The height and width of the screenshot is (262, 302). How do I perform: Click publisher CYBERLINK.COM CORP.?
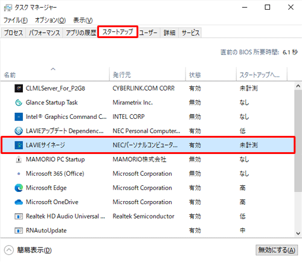(x=144, y=88)
